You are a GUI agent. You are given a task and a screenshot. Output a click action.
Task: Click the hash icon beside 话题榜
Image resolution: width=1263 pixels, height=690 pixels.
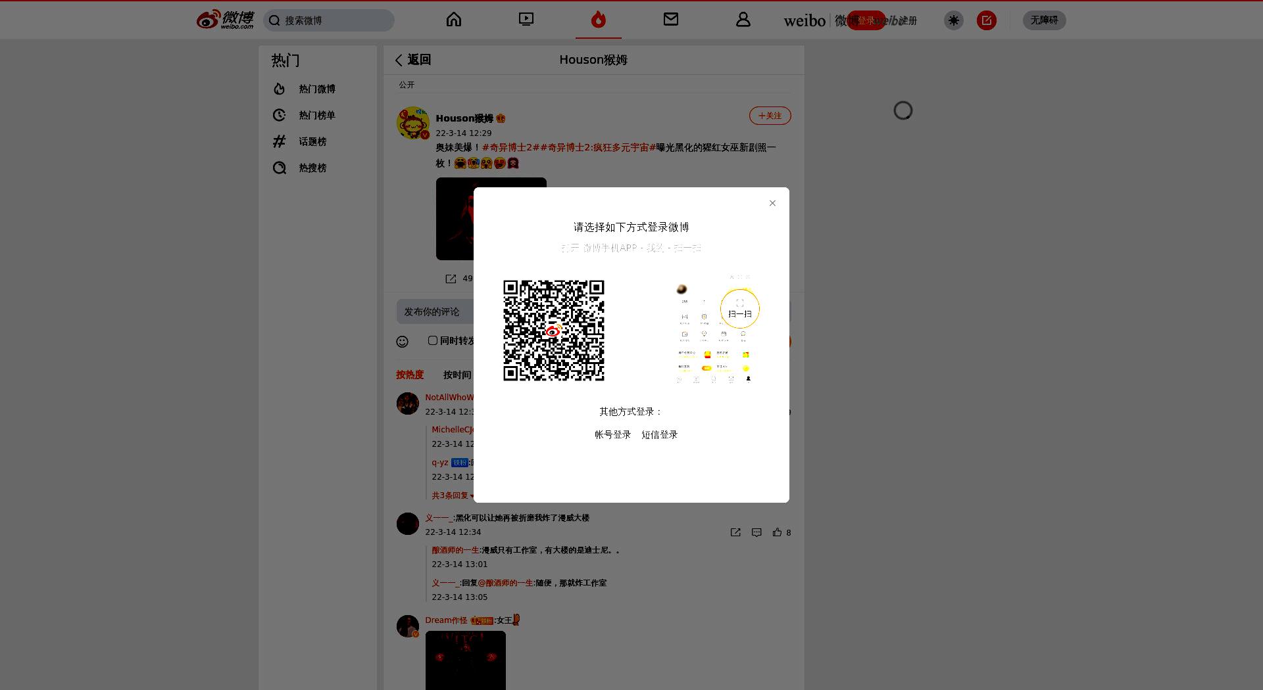pyautogui.click(x=280, y=141)
